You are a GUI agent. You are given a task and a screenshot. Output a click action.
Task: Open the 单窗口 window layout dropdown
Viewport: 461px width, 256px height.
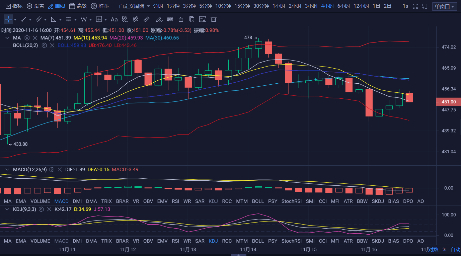[445, 6]
